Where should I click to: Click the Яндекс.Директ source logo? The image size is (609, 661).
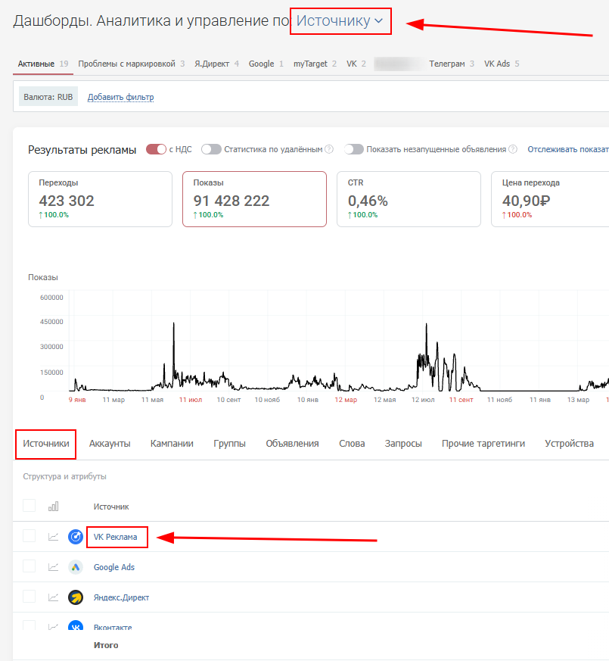click(x=76, y=597)
